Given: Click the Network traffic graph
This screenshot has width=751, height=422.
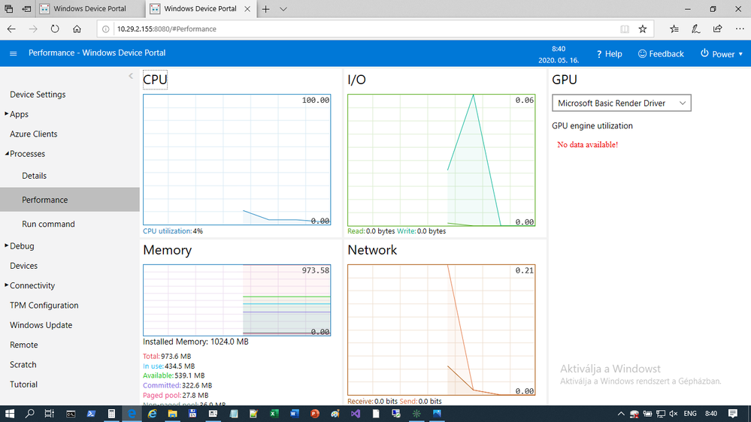Looking at the screenshot, I should tap(441, 330).
